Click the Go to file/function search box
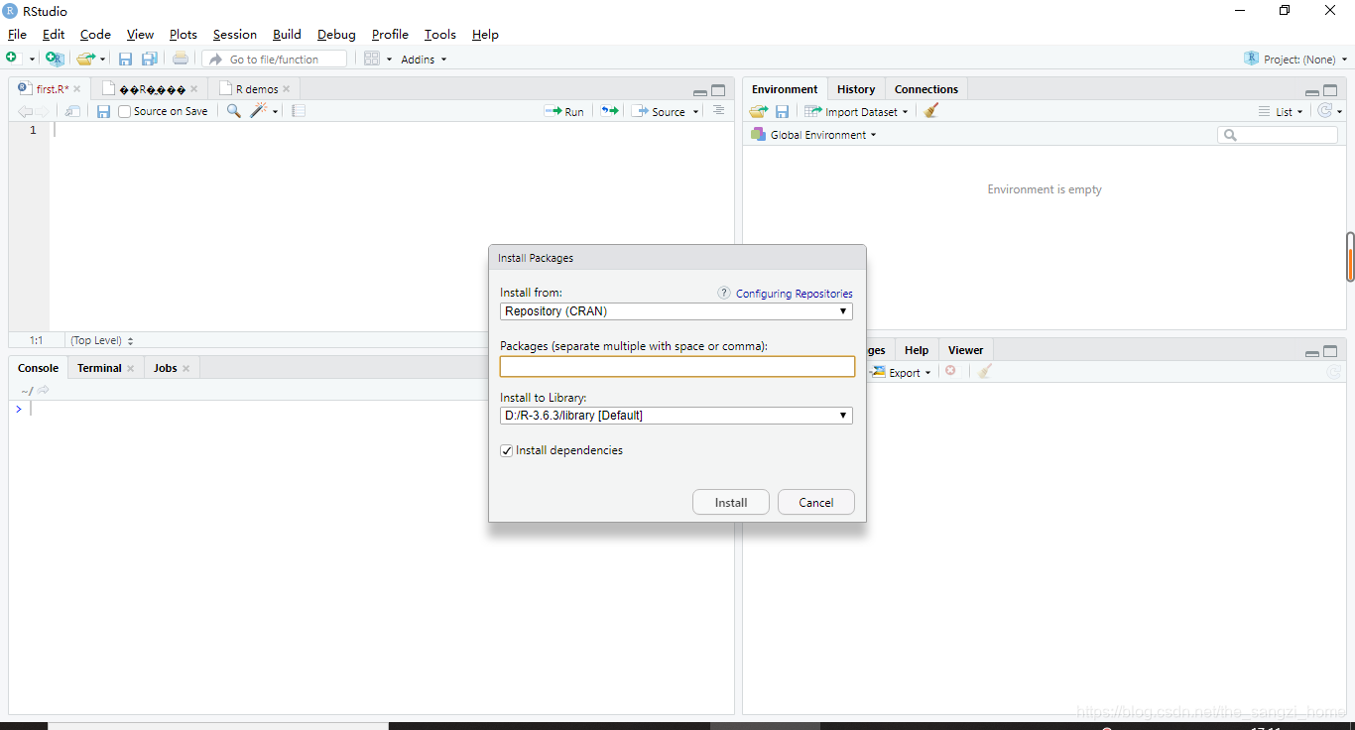 click(x=275, y=60)
